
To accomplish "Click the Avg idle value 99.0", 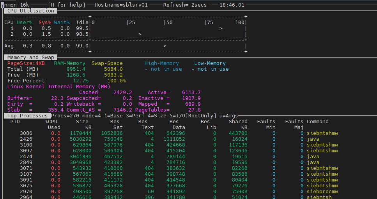I will [82, 46].
